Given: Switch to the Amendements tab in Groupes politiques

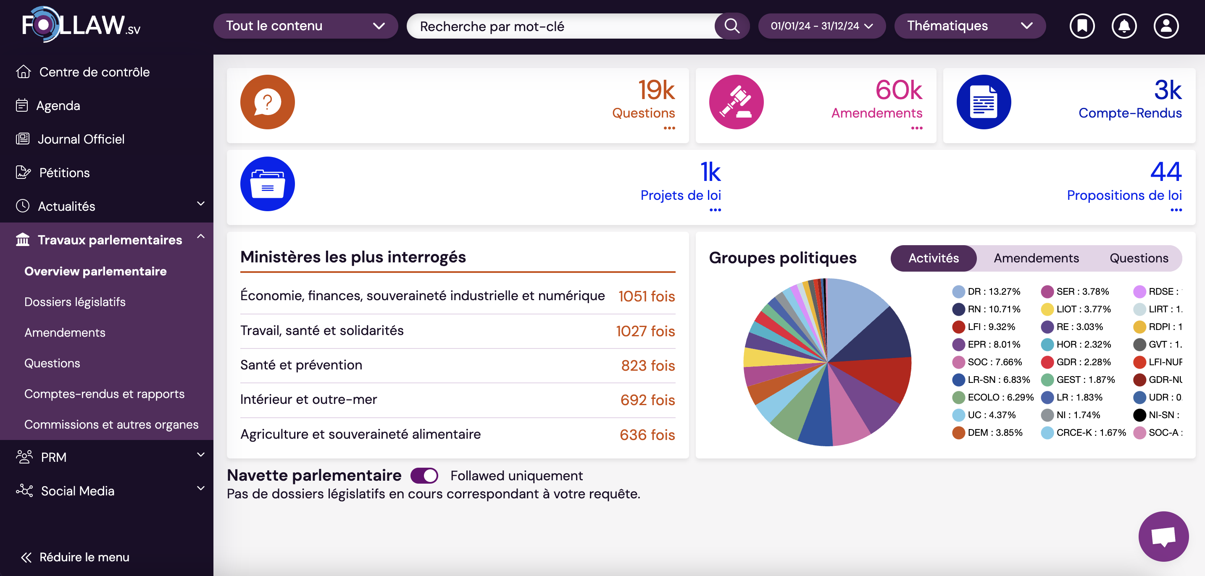Looking at the screenshot, I should pyautogui.click(x=1036, y=258).
